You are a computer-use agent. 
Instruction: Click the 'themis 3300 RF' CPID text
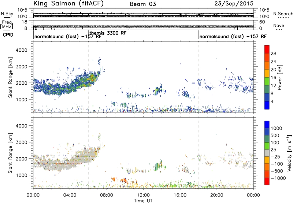click(108, 33)
